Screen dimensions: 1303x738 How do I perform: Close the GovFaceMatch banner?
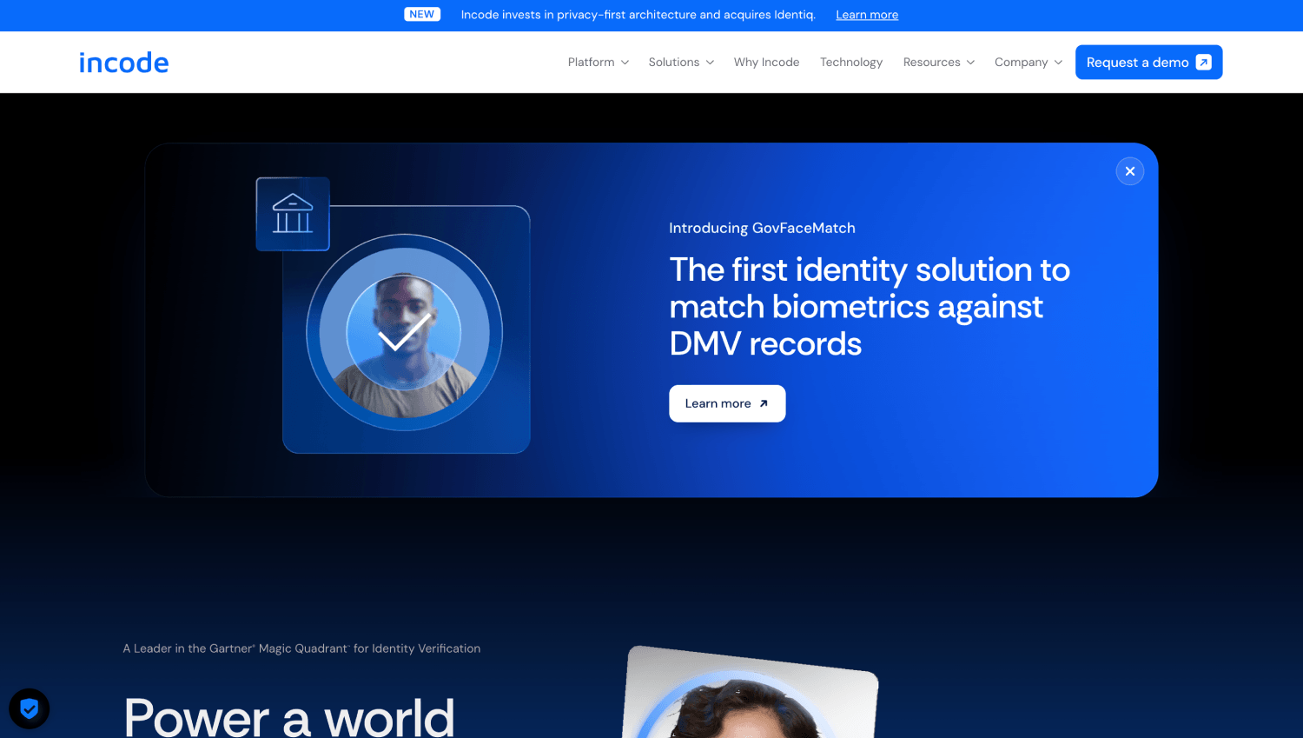(x=1130, y=171)
